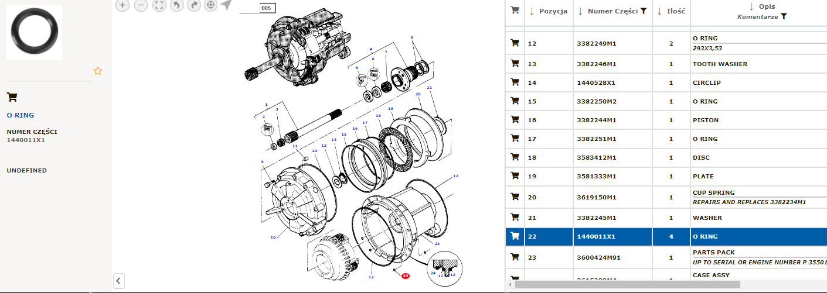Click the navigation arrow icon in diagram toolbar
Image resolution: width=827 pixels, height=293 pixels.
226,5
